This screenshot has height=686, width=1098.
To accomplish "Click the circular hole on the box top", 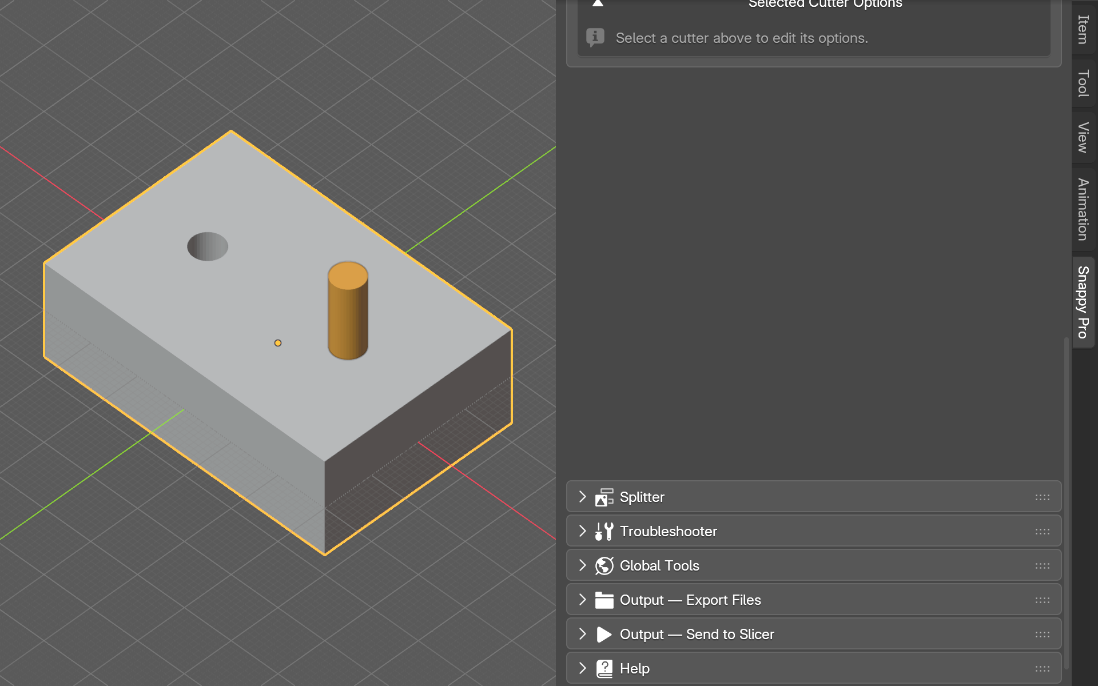I will pyautogui.click(x=208, y=246).
